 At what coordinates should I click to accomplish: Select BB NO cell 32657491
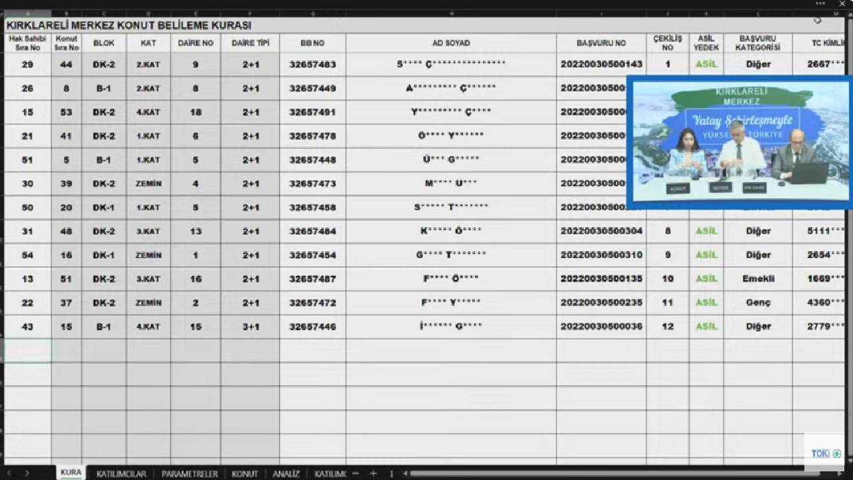(x=313, y=113)
